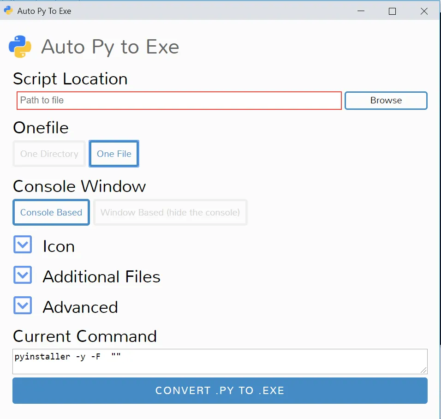The height and width of the screenshot is (419, 441).
Task: Open the Browse file dialog
Action: (x=386, y=101)
